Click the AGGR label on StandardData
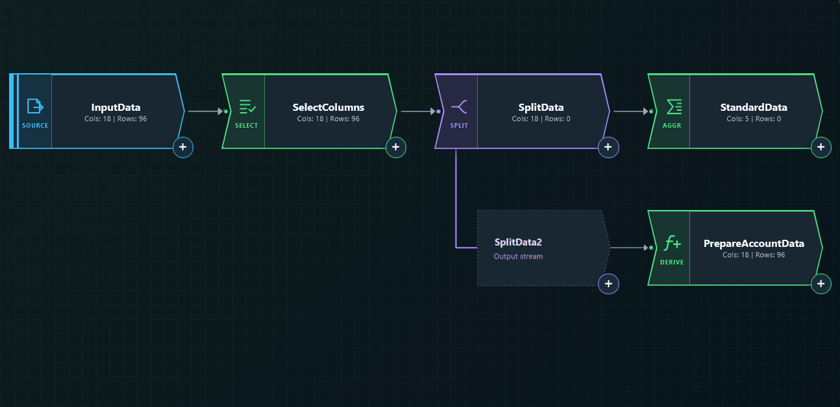840x407 pixels. tap(672, 126)
